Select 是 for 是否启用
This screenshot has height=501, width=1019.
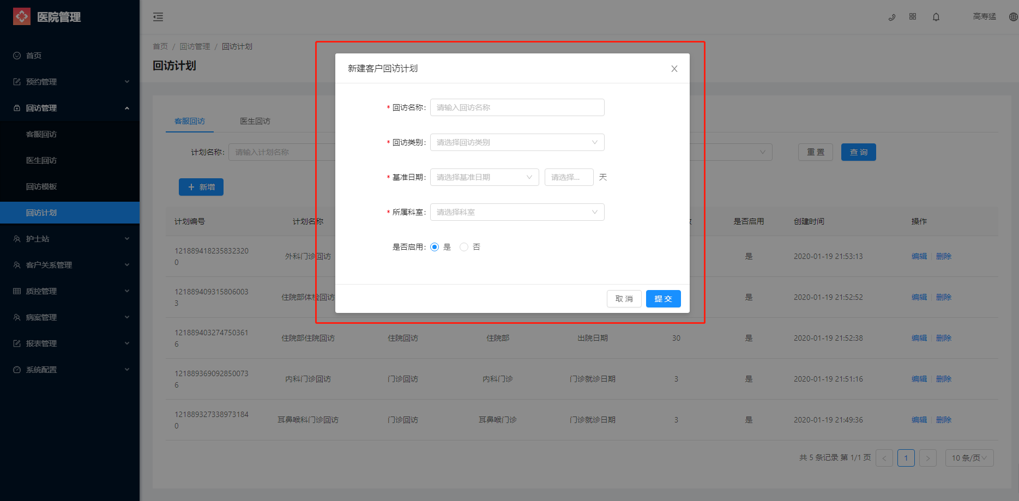(x=435, y=247)
